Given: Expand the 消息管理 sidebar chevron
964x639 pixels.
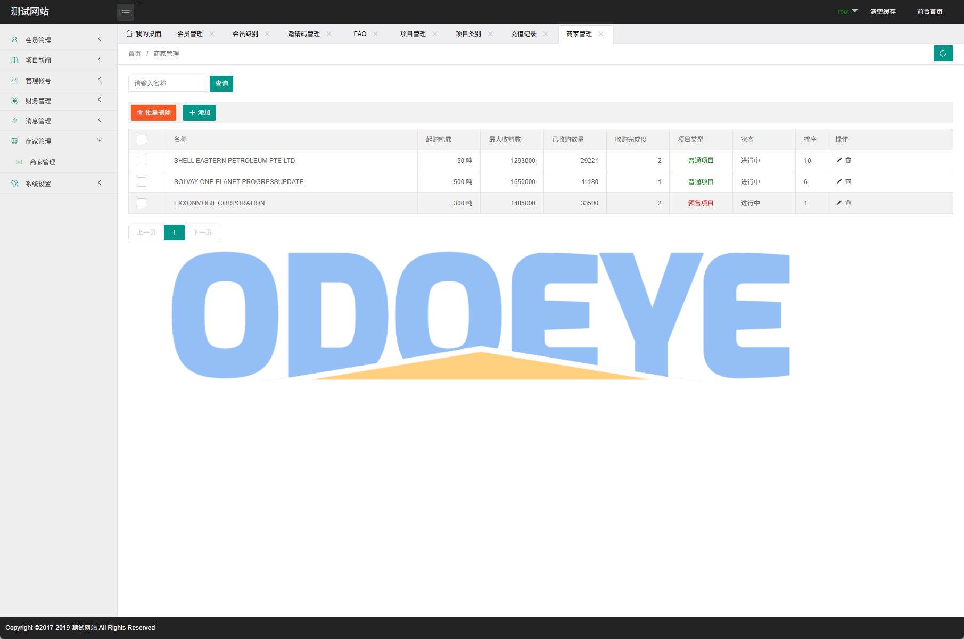Looking at the screenshot, I should pos(100,120).
